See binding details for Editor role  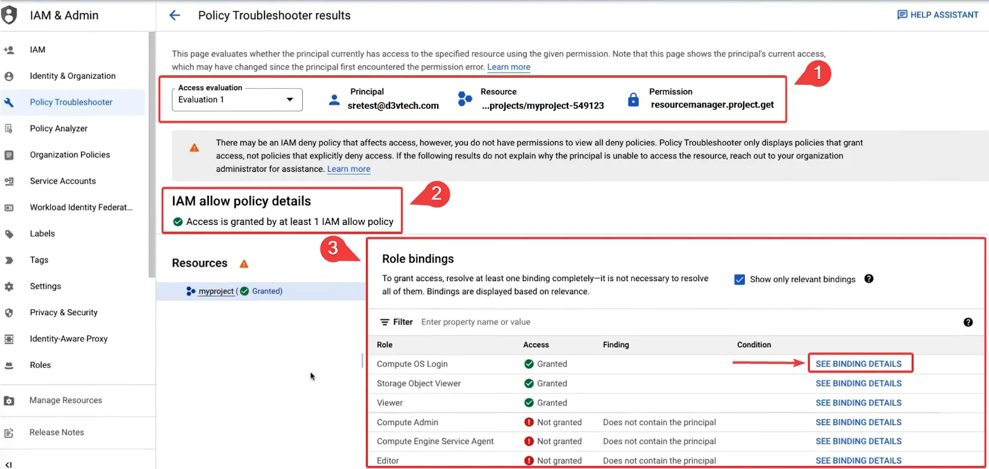[859, 460]
